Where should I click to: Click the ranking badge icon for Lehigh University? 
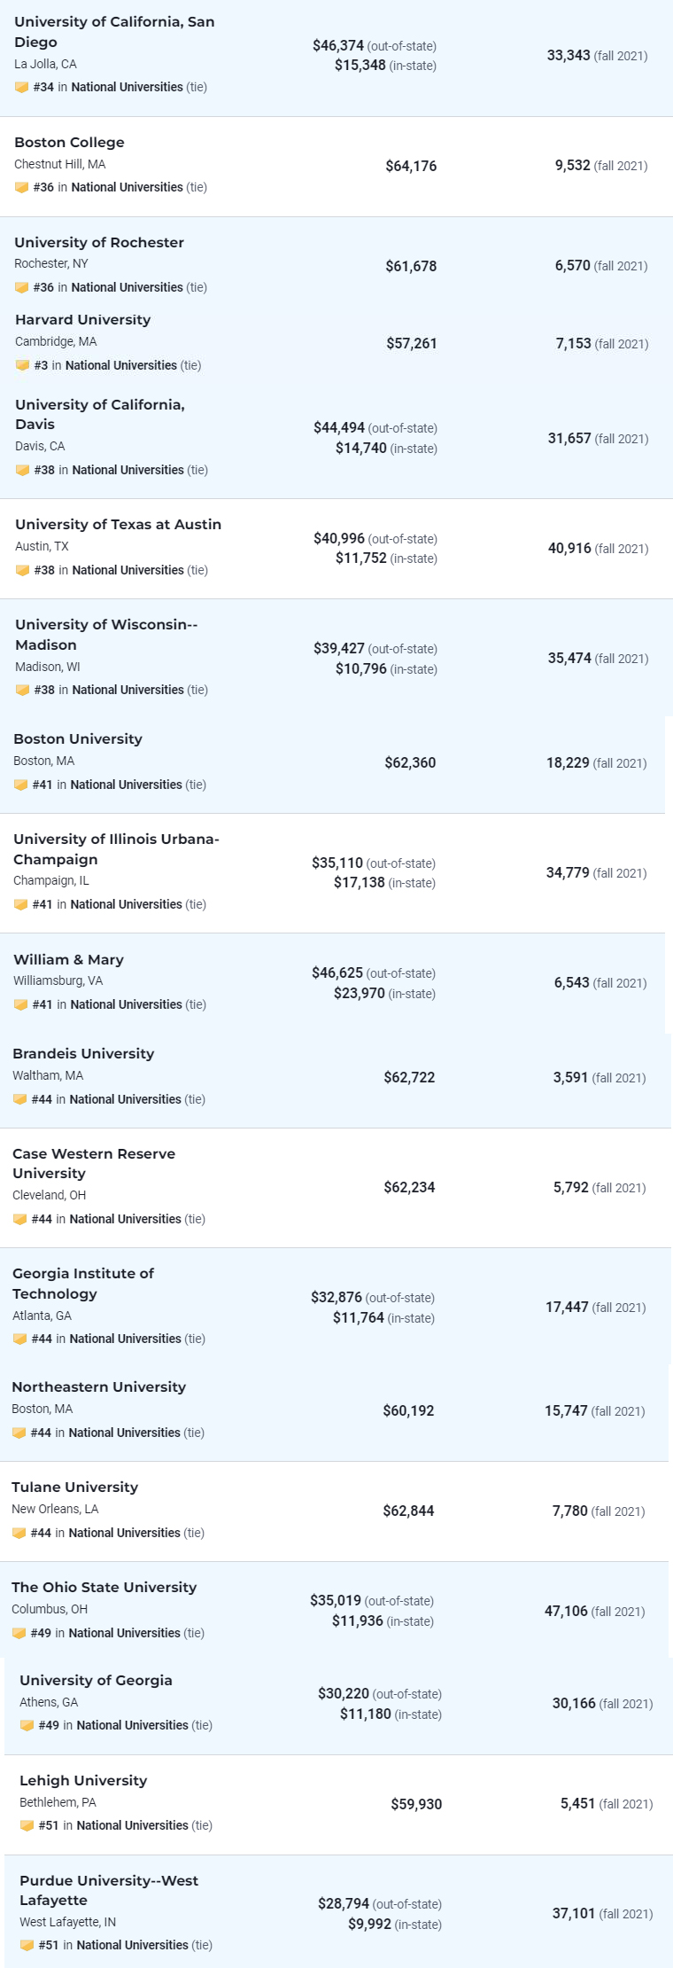coord(27,1825)
